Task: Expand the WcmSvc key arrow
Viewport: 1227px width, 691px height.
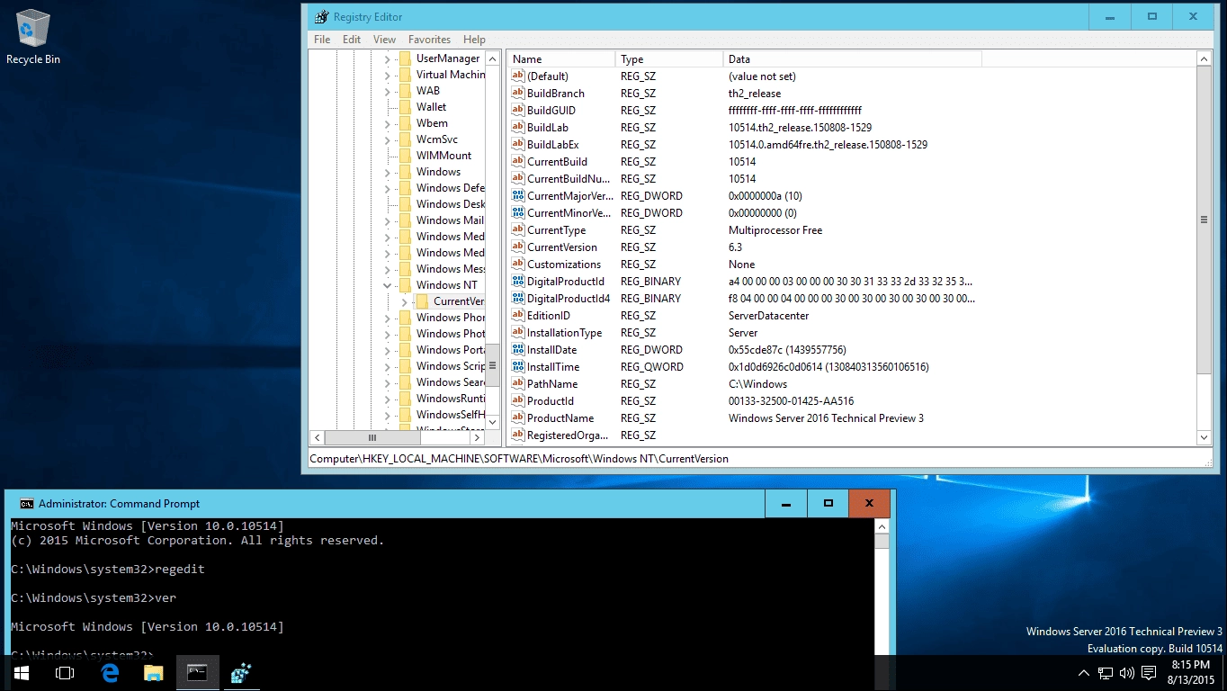Action: click(388, 139)
